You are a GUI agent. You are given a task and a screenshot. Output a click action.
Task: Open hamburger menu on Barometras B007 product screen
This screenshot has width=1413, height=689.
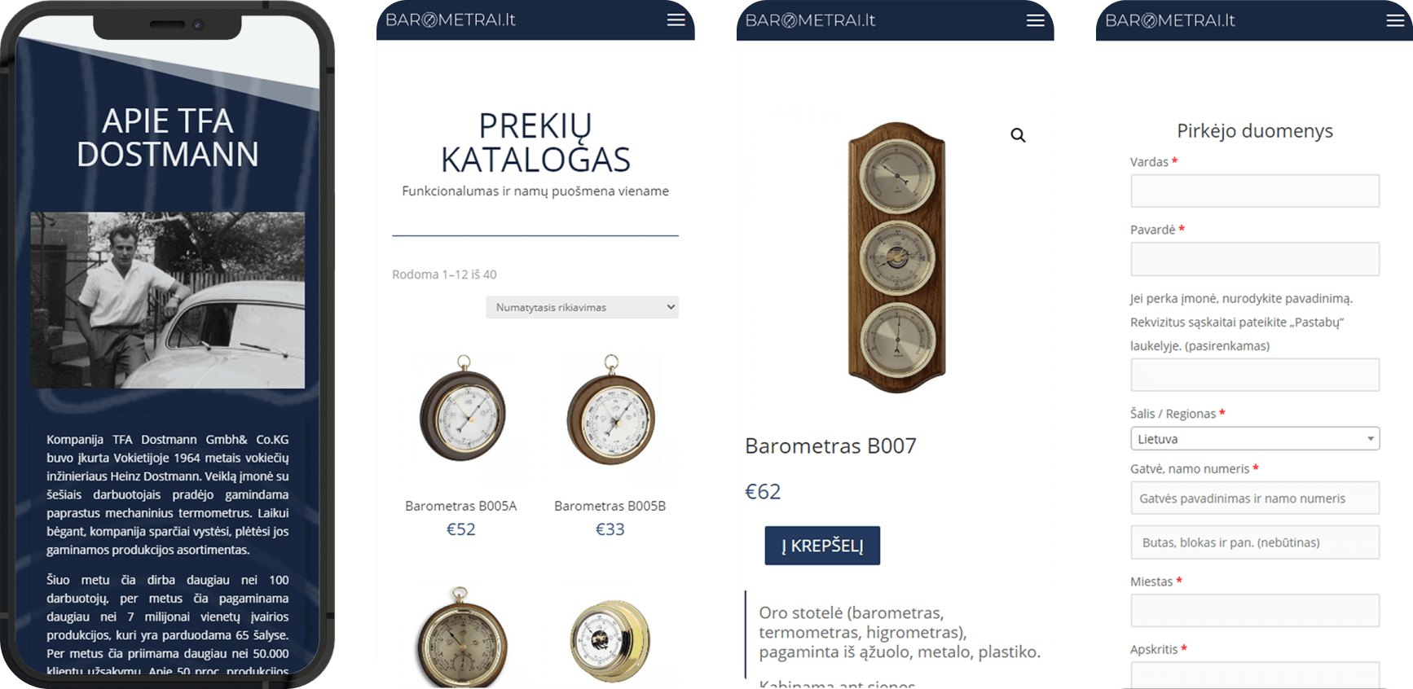click(x=1035, y=20)
